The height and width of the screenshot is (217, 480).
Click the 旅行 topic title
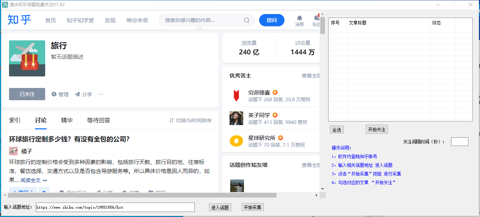59,45
